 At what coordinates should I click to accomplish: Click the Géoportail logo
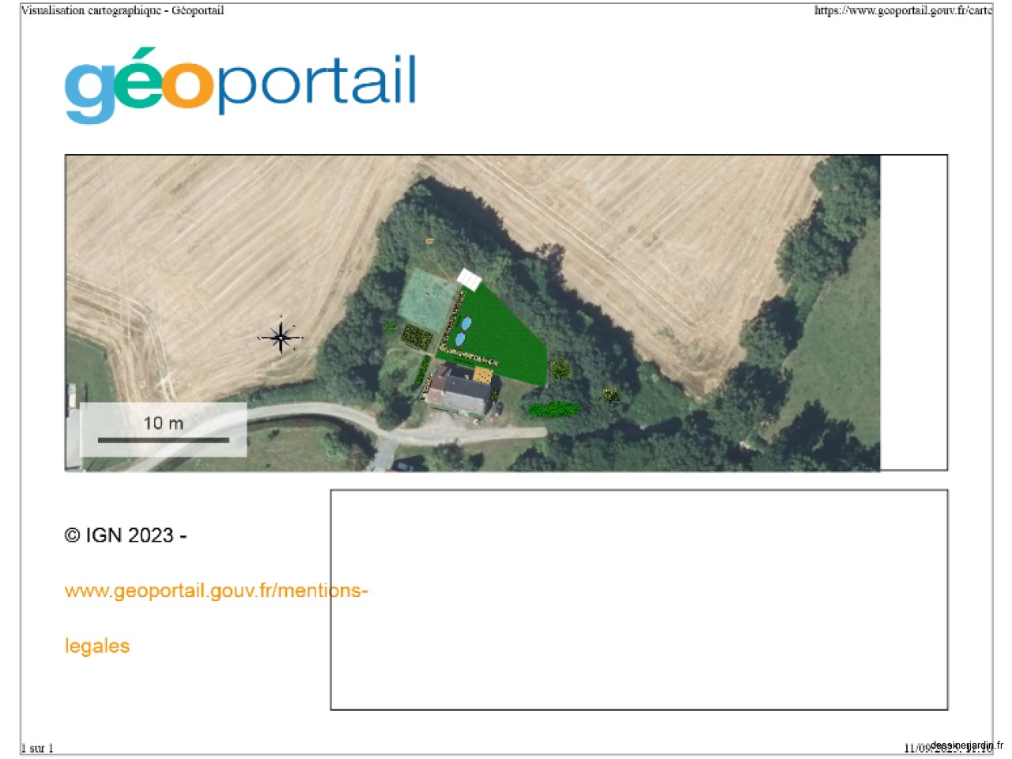coord(240,84)
